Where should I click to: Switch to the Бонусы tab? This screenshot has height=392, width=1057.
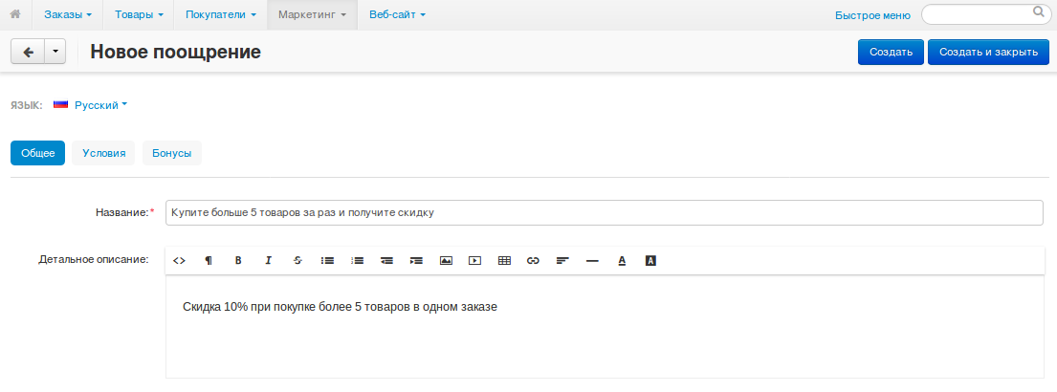pos(172,153)
